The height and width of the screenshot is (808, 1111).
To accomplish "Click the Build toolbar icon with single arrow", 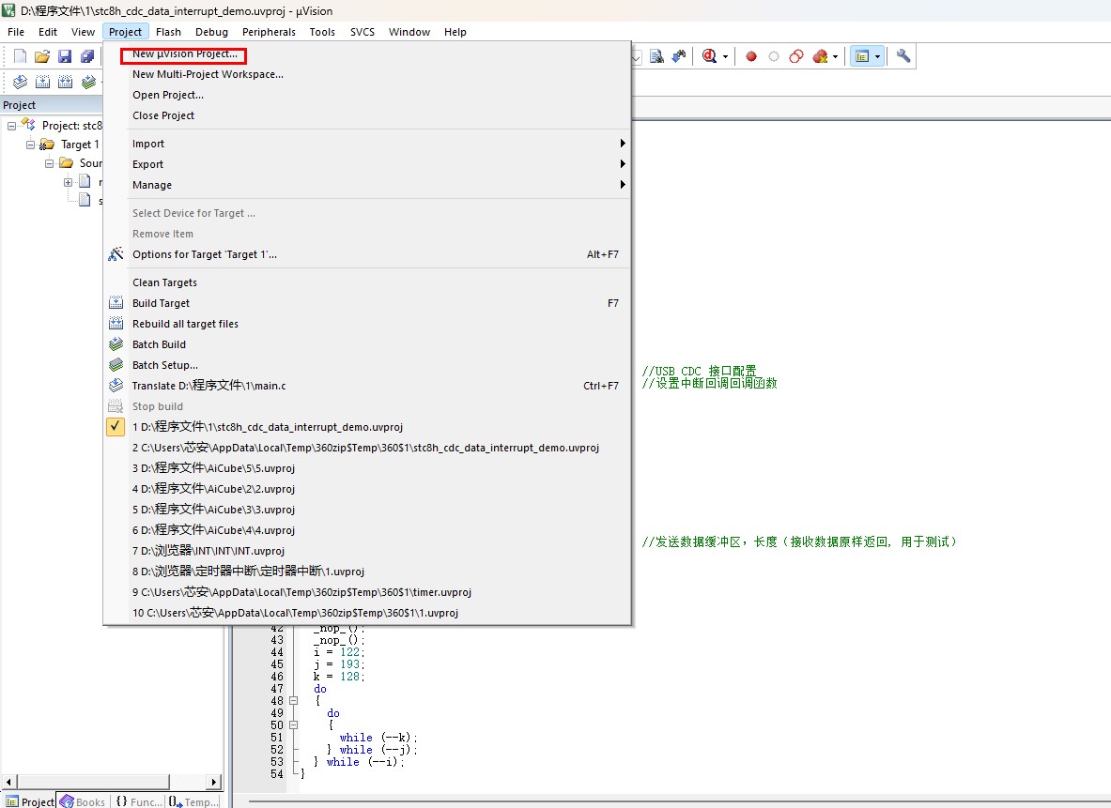I will pyautogui.click(x=42, y=82).
